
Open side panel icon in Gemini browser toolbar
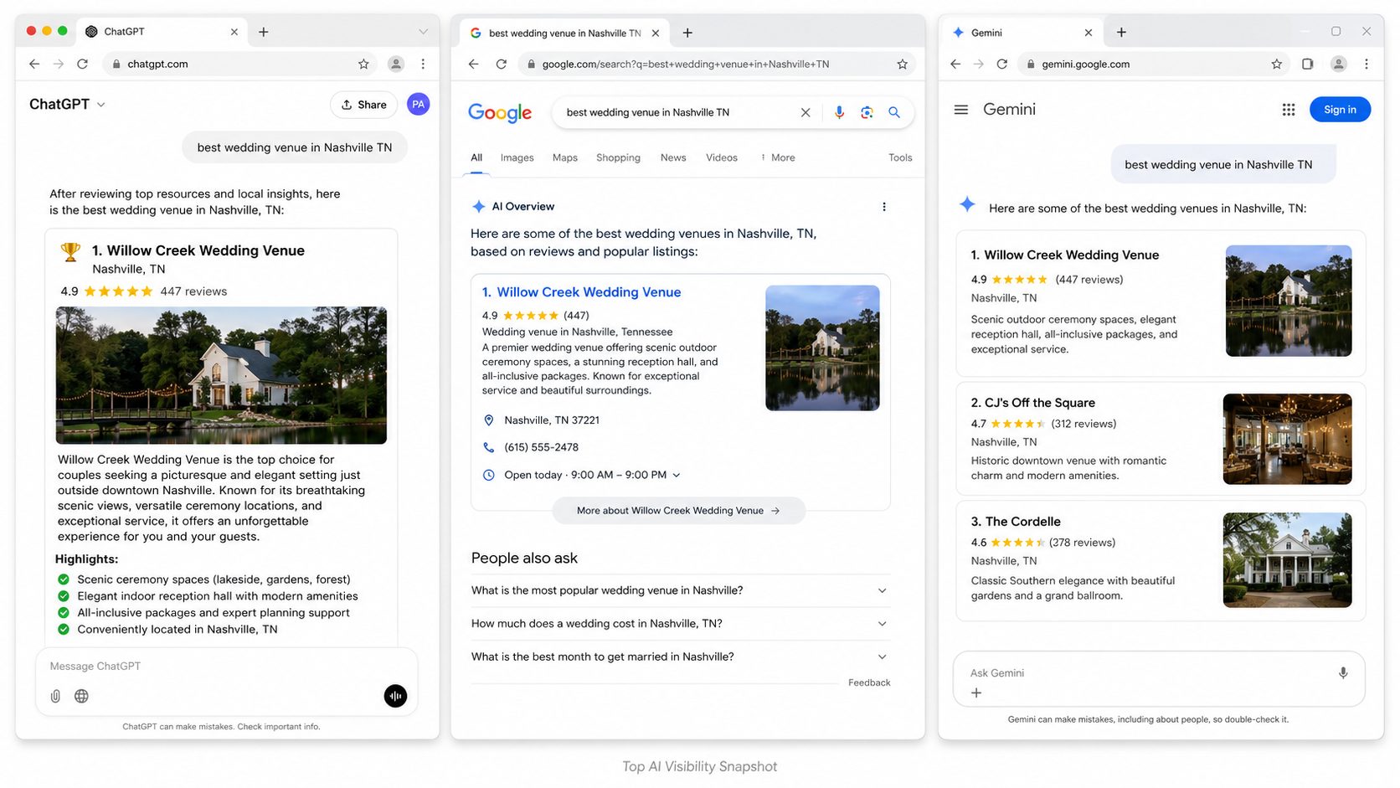(x=1307, y=64)
